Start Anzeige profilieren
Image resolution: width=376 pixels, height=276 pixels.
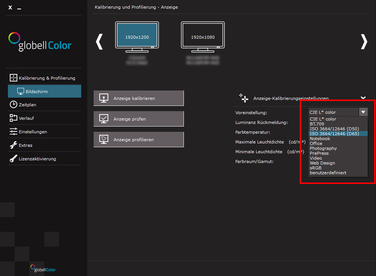(139, 139)
